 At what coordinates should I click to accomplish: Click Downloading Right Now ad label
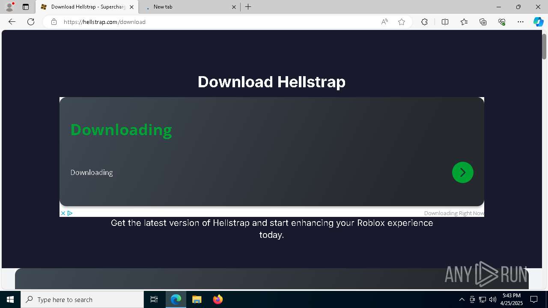tap(454, 213)
